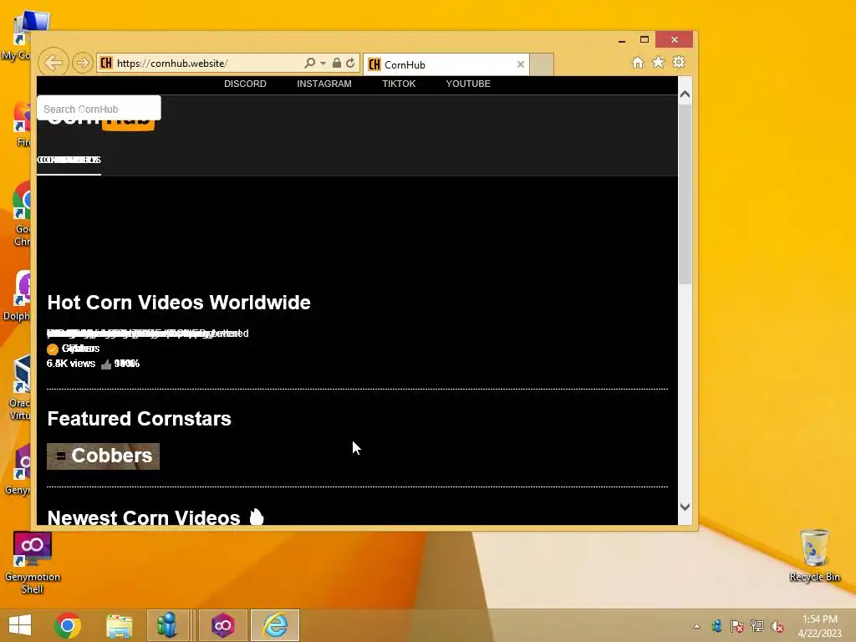Click the flame icon beside Newest Corn Videos
The width and height of the screenshot is (856, 642).
[257, 517]
